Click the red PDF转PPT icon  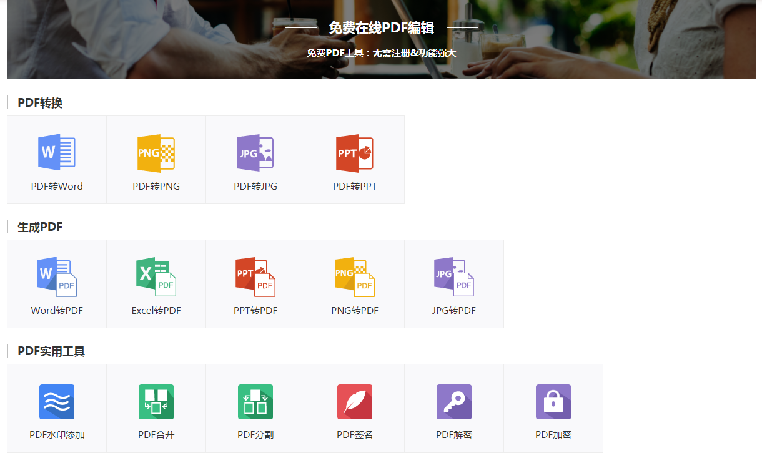pos(355,152)
